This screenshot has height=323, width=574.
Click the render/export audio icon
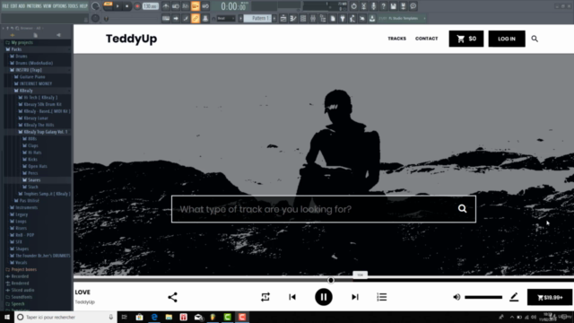403,6
